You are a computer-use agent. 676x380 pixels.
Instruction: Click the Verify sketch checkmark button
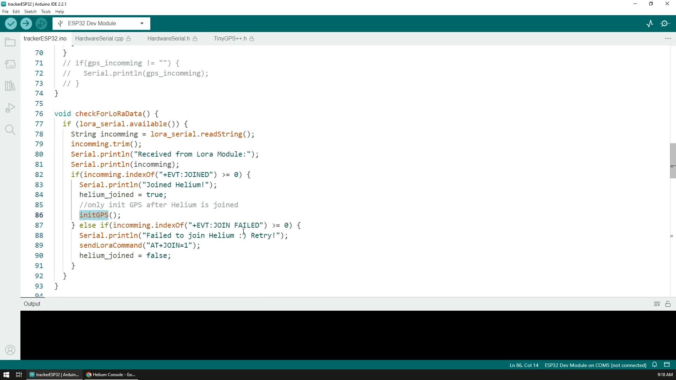pos(11,24)
